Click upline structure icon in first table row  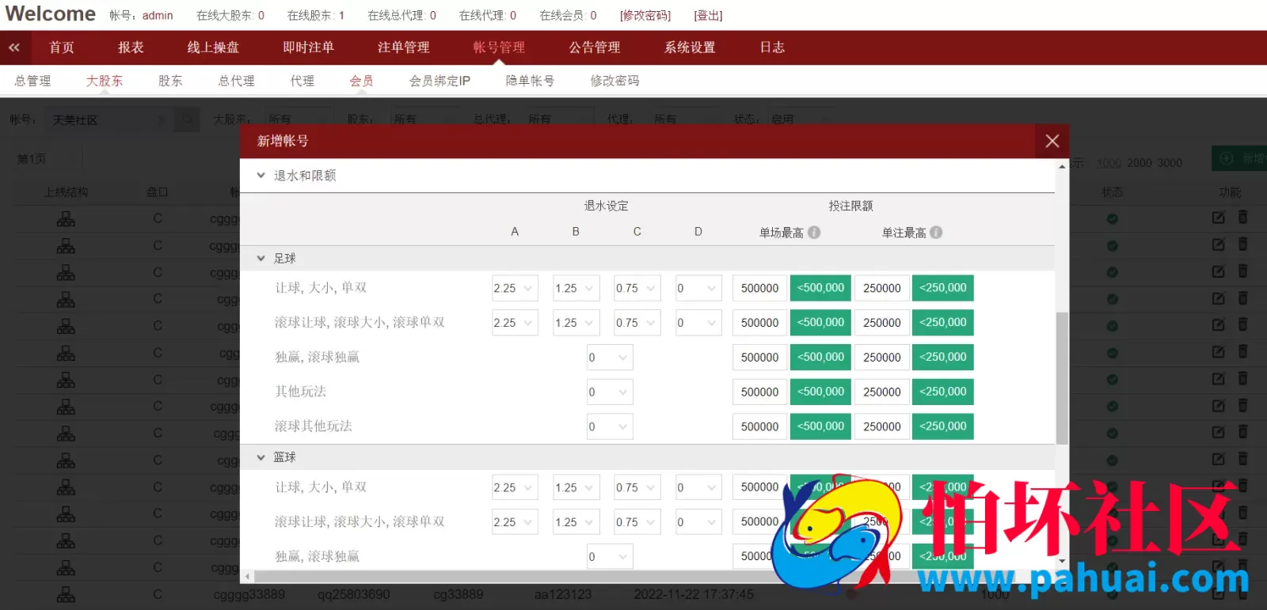pyautogui.click(x=66, y=219)
